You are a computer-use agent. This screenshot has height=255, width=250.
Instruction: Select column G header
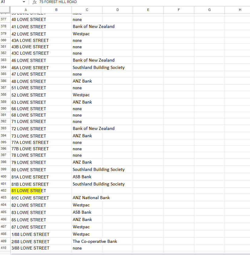(x=209, y=10)
